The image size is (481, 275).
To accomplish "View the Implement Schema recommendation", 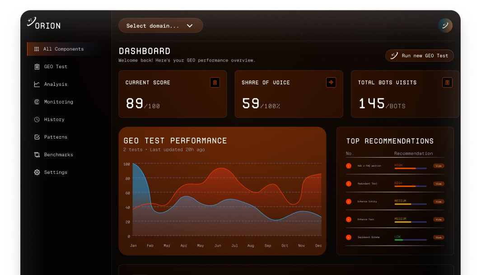I will [x=439, y=238].
